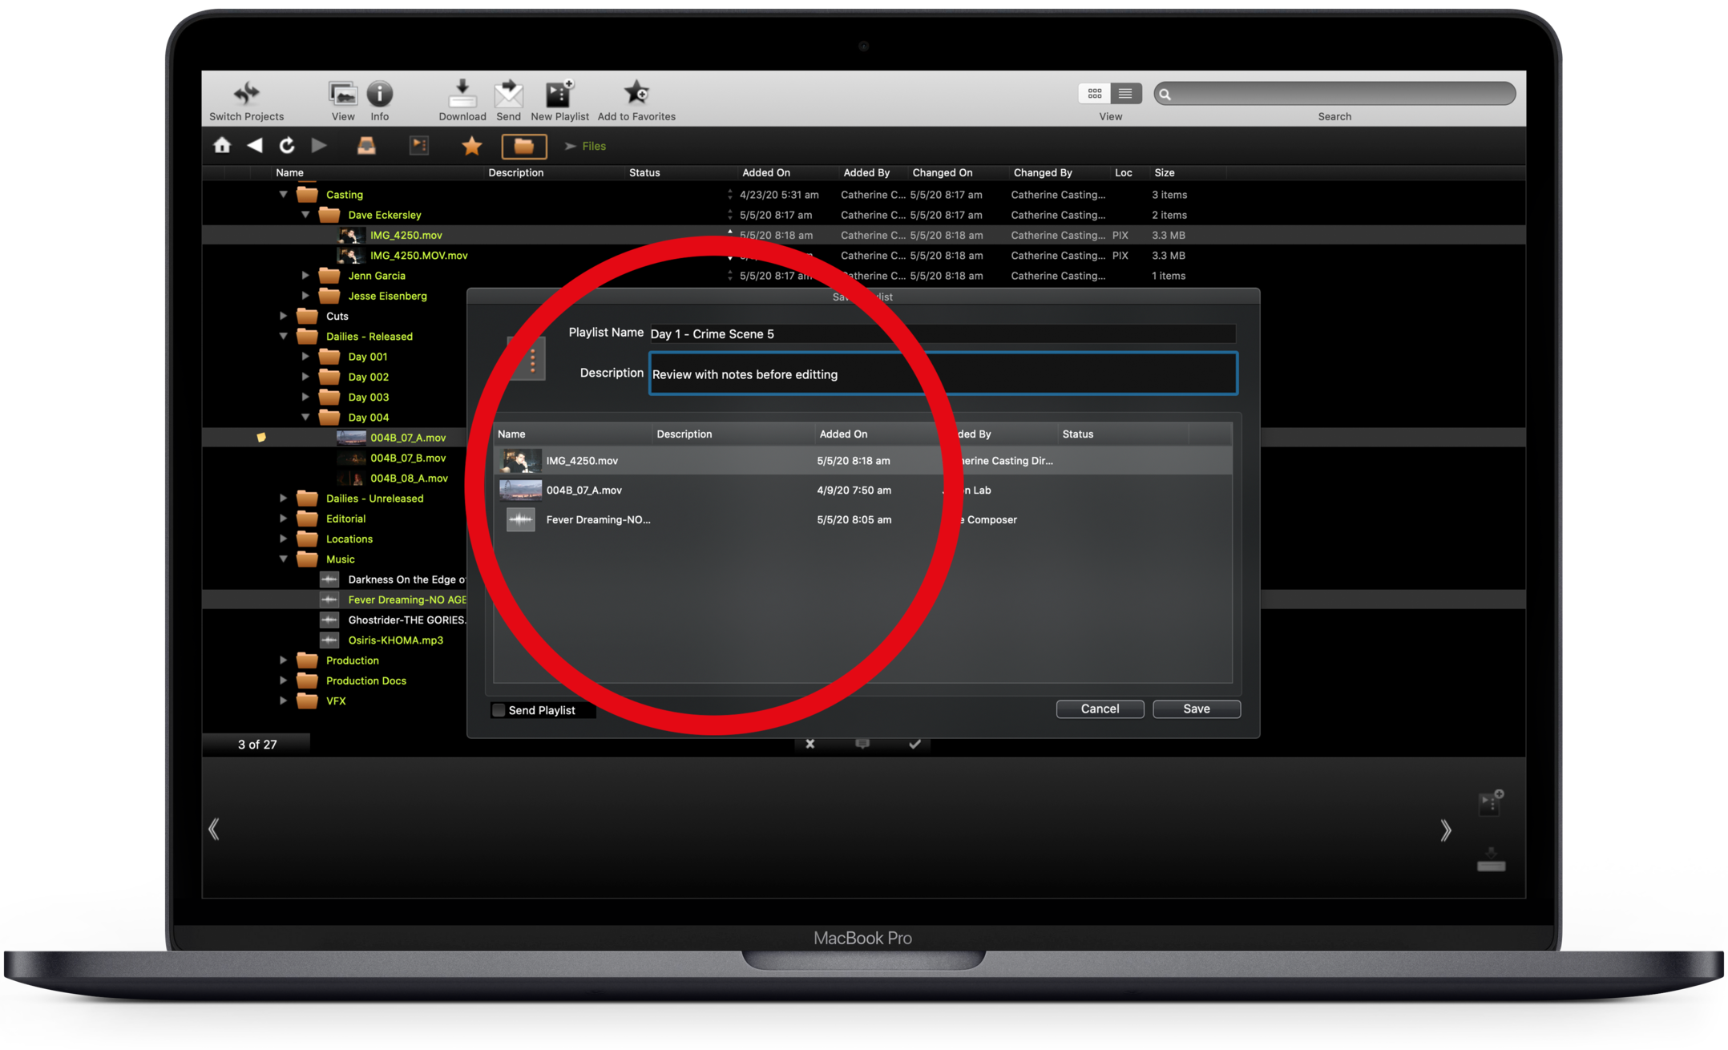The image size is (1728, 1050).
Task: Sort by the Added On column header
Action: pyautogui.click(x=765, y=172)
